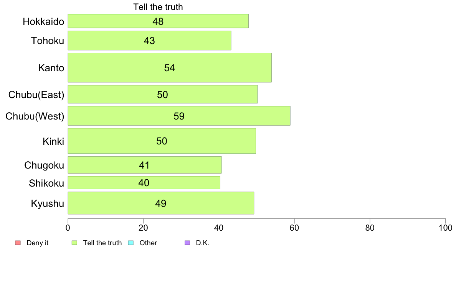Click the Tell the truth chart title
Screen dimensions: 456x282
(x=158, y=7)
